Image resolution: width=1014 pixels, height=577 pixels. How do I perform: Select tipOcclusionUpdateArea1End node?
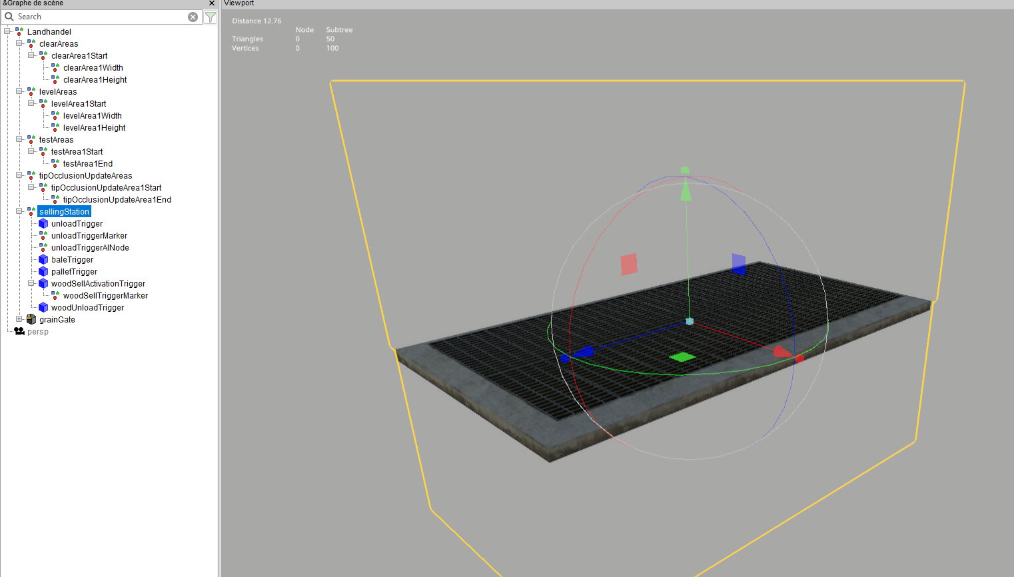click(x=117, y=200)
